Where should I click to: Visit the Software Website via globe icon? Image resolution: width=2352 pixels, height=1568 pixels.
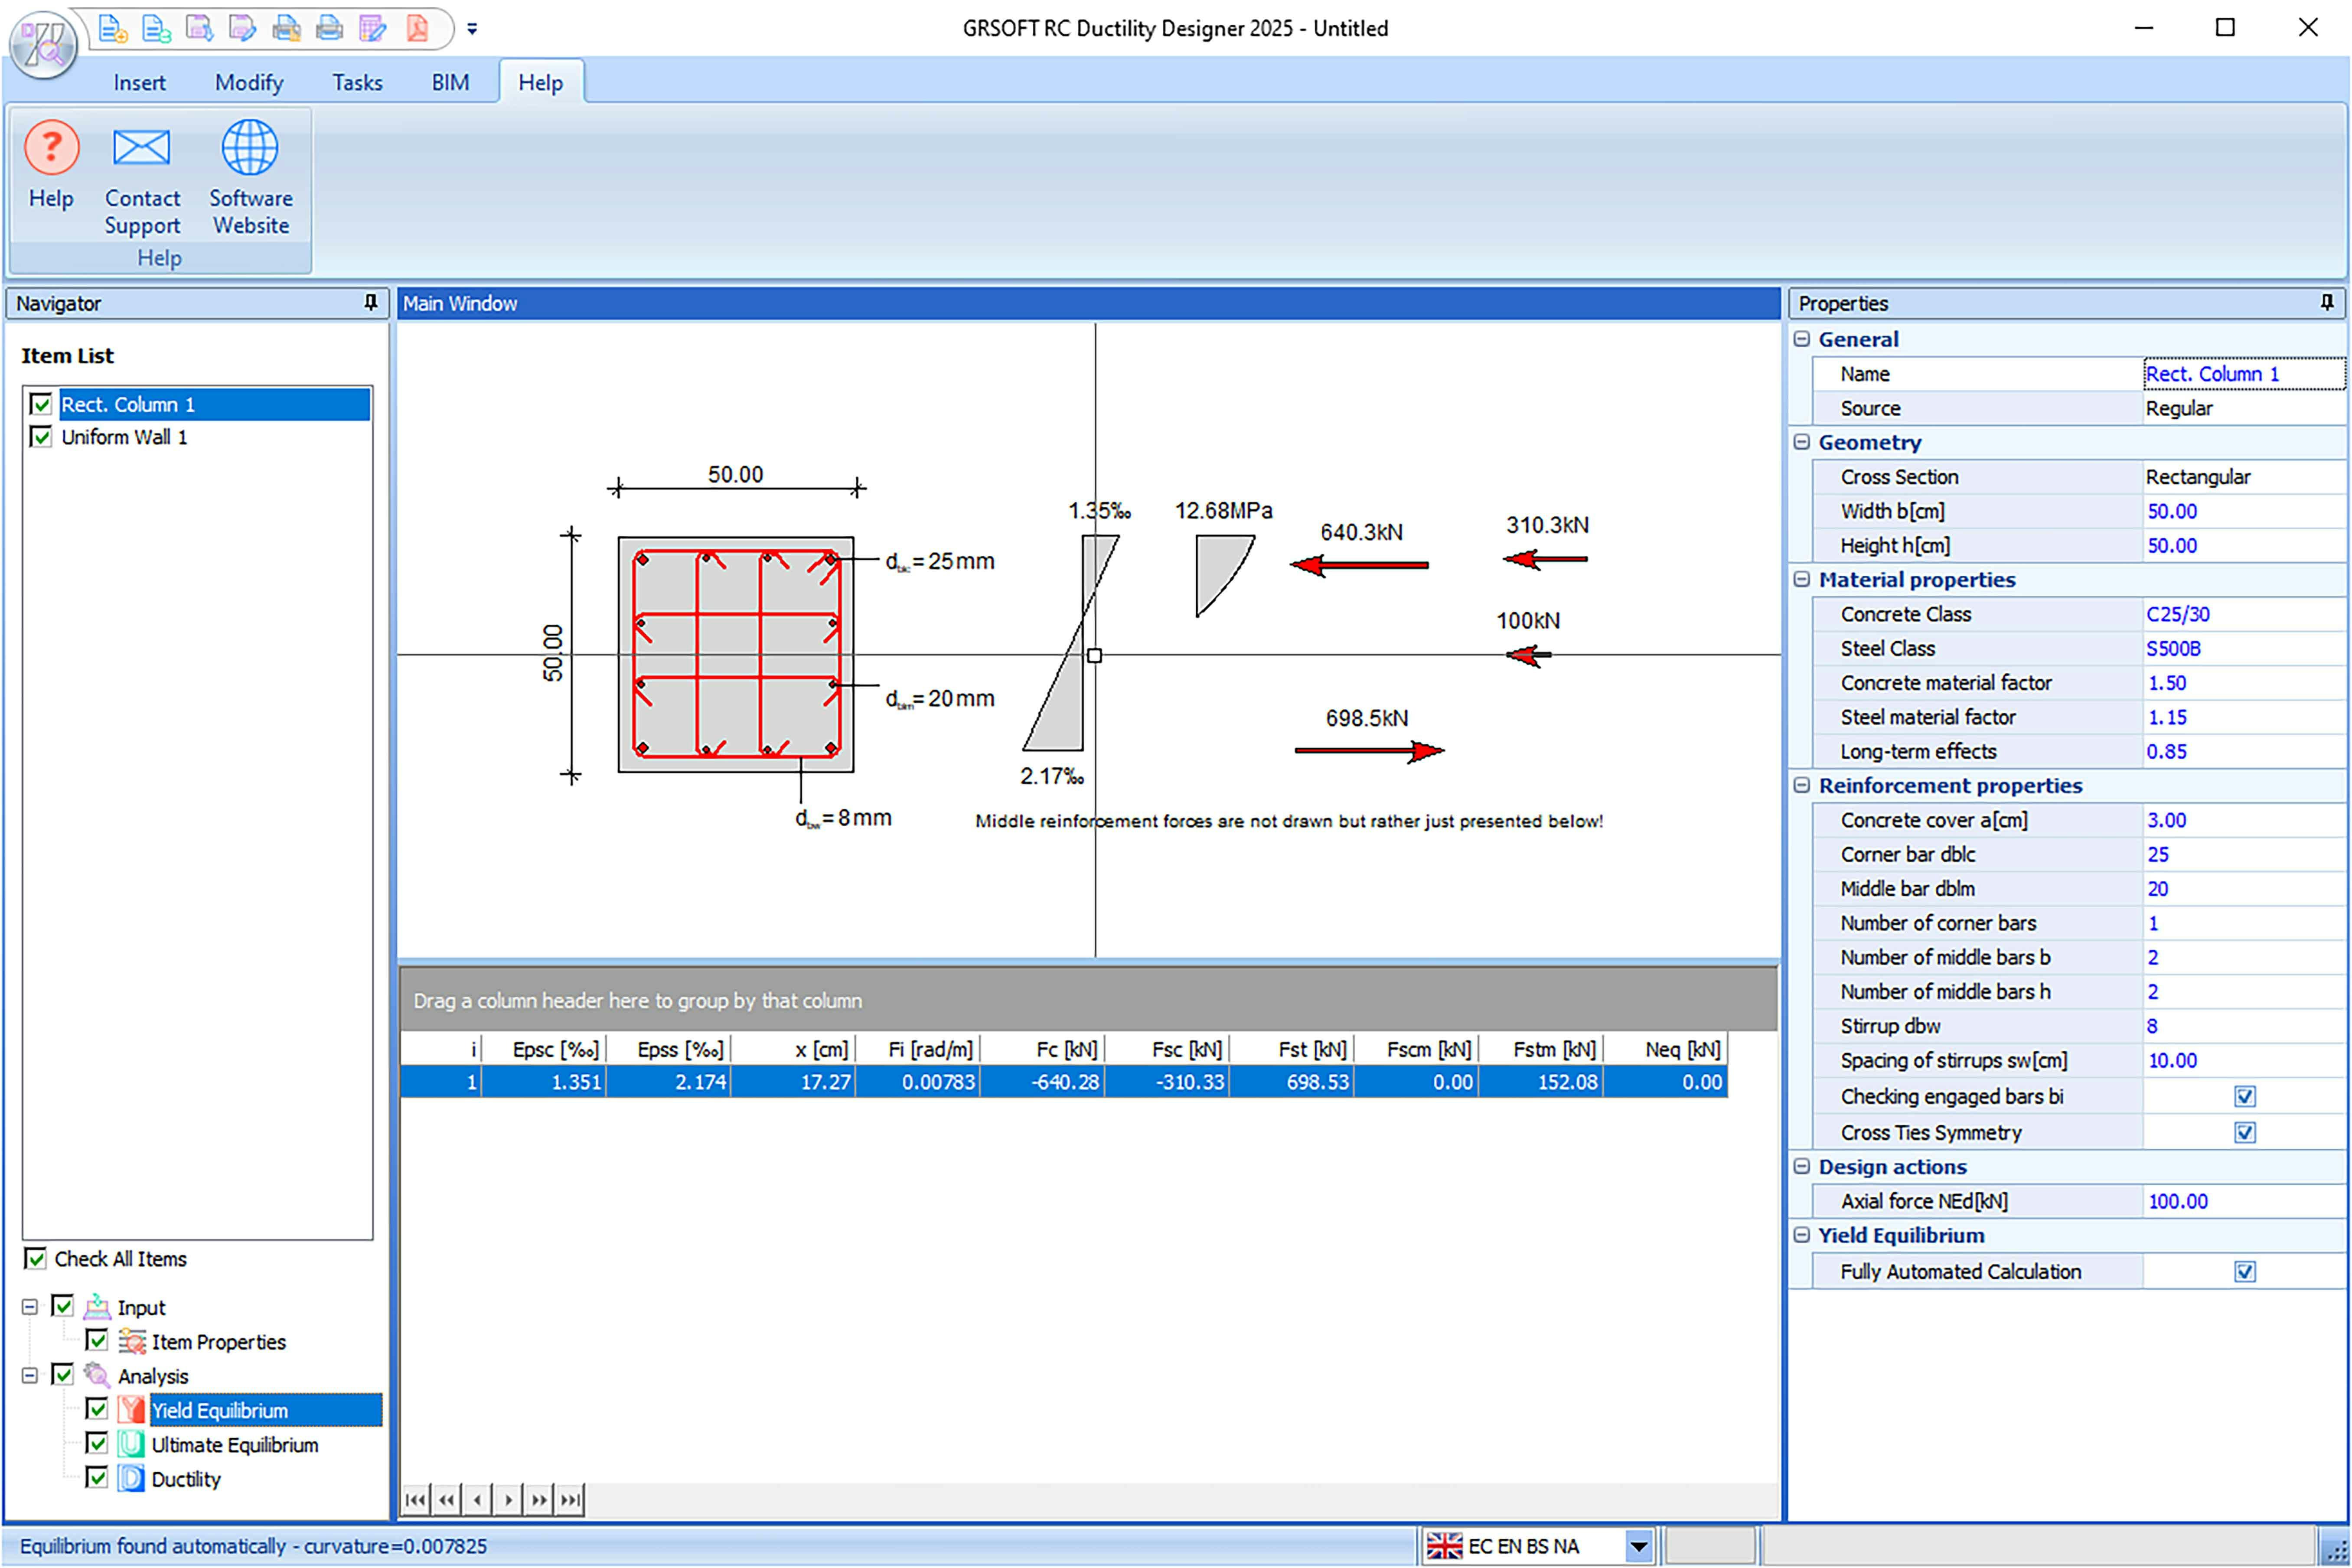[250, 147]
